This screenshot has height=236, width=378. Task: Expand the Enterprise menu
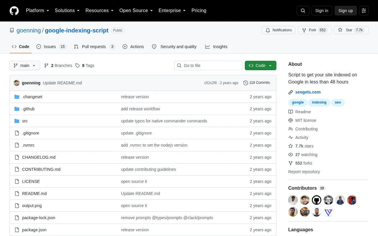tap(172, 11)
